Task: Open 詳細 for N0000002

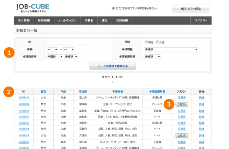Action: pos(202,142)
